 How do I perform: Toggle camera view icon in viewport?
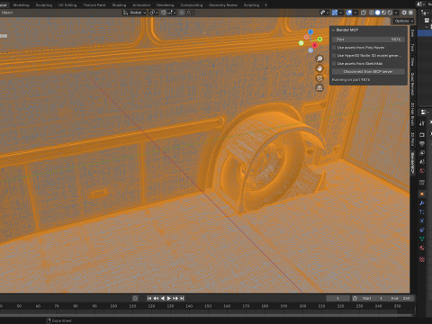coord(319,78)
